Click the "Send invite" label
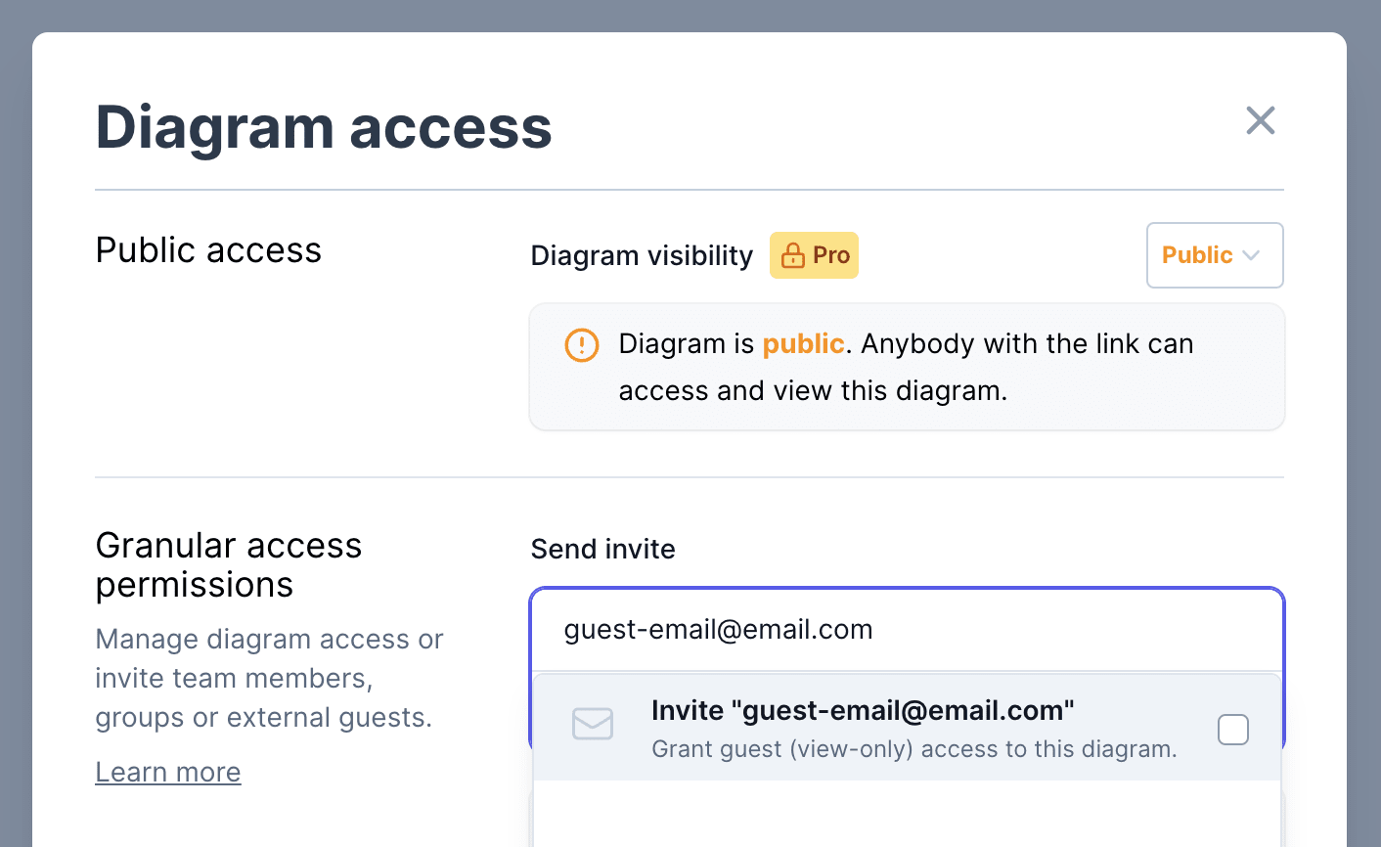 602,549
